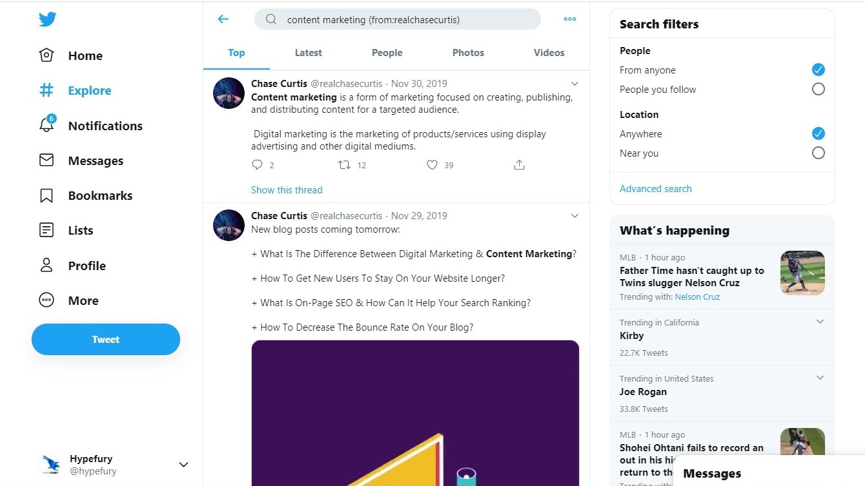Open the Home feed via Home icon
This screenshot has width=865, height=486.
(x=46, y=55)
